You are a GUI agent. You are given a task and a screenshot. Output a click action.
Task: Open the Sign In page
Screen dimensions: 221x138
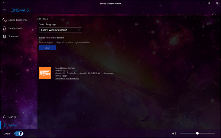(12, 117)
